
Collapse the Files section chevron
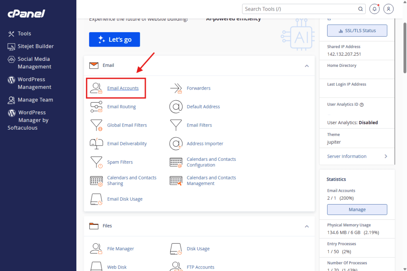[x=306, y=226]
